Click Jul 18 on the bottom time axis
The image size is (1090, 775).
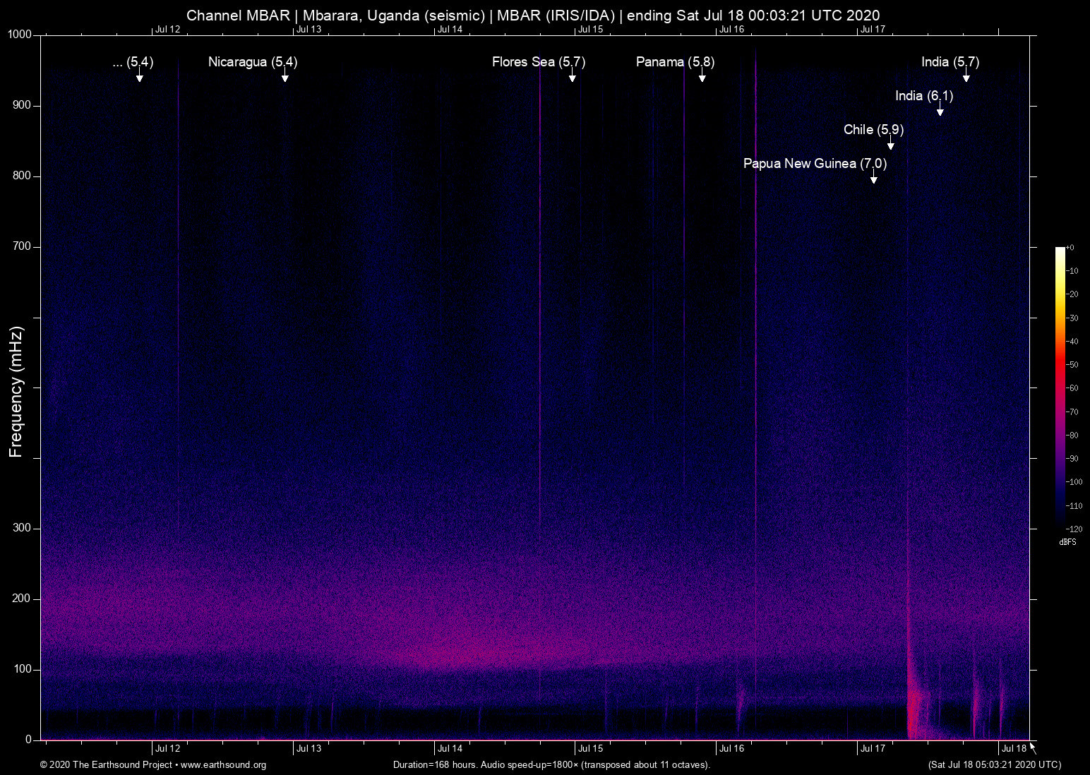(x=1014, y=749)
